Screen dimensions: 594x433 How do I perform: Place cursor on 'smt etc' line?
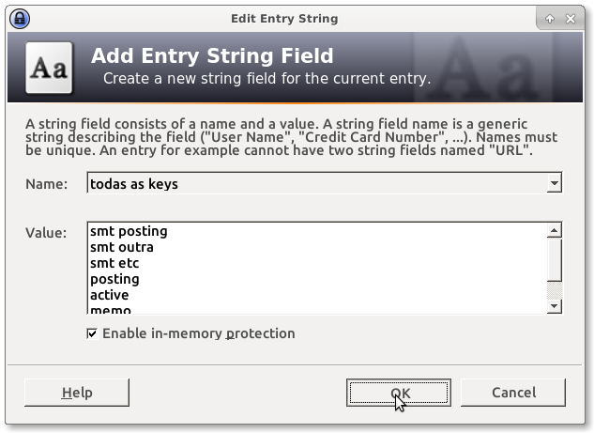pyautogui.click(x=114, y=263)
